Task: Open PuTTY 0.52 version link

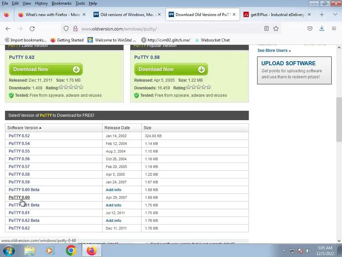Action: pos(19,136)
